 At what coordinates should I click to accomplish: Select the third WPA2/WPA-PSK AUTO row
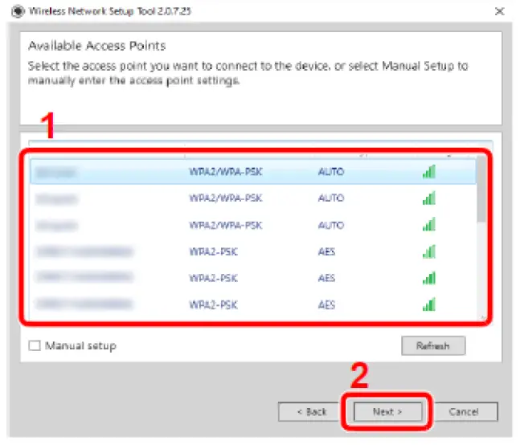click(253, 226)
